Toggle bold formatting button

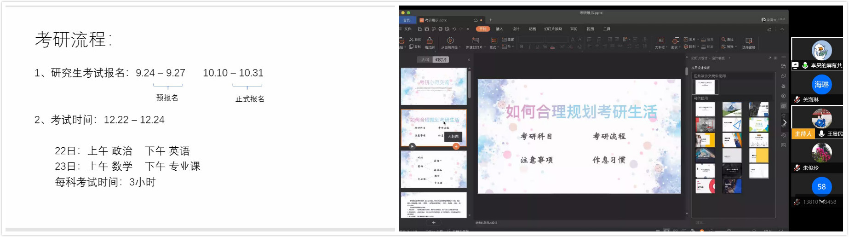coord(522,47)
